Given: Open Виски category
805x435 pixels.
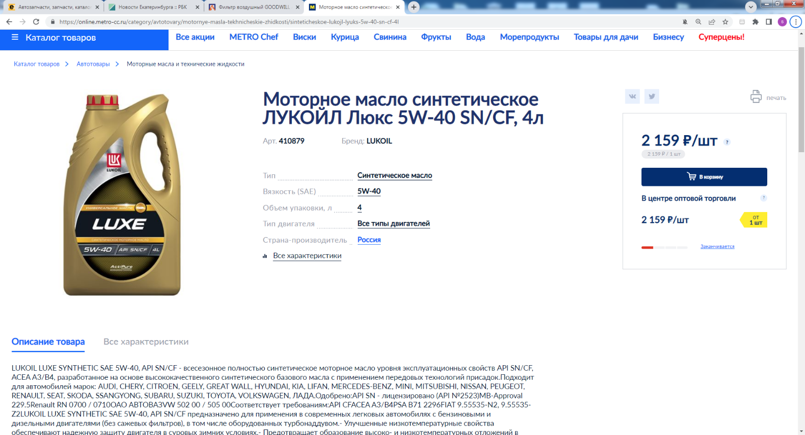Looking at the screenshot, I should click(304, 37).
